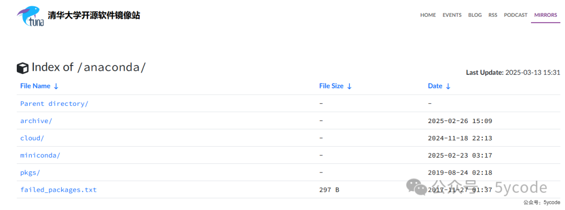565x210 pixels.
Task: Navigate to the PODCAST page
Action: tap(515, 15)
